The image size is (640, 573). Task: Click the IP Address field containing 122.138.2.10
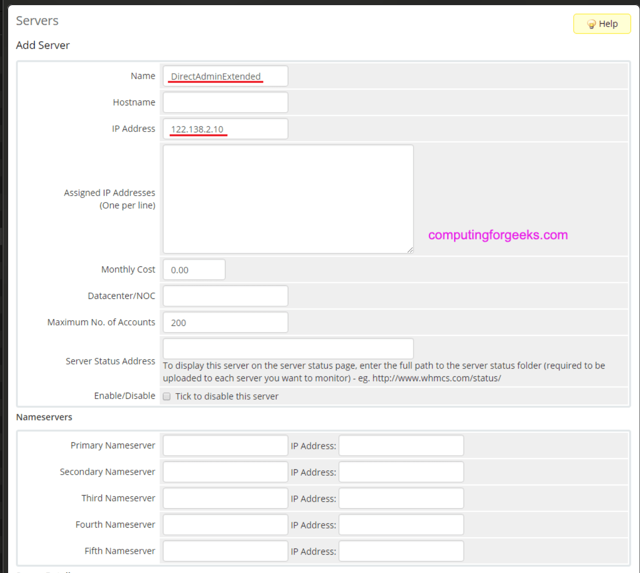pos(225,128)
